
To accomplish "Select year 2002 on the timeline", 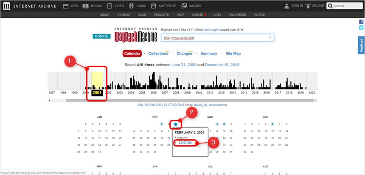I will click(x=108, y=93).
